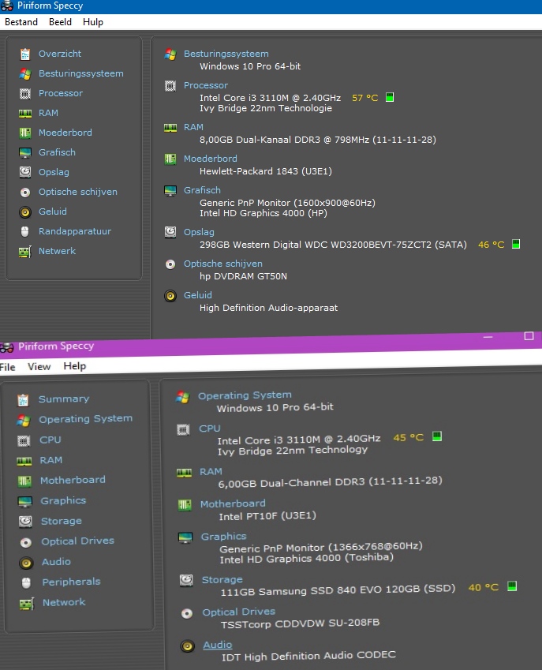The width and height of the screenshot is (542, 670).
Task: Open the Motherboard heading link in summary
Action: [233, 503]
